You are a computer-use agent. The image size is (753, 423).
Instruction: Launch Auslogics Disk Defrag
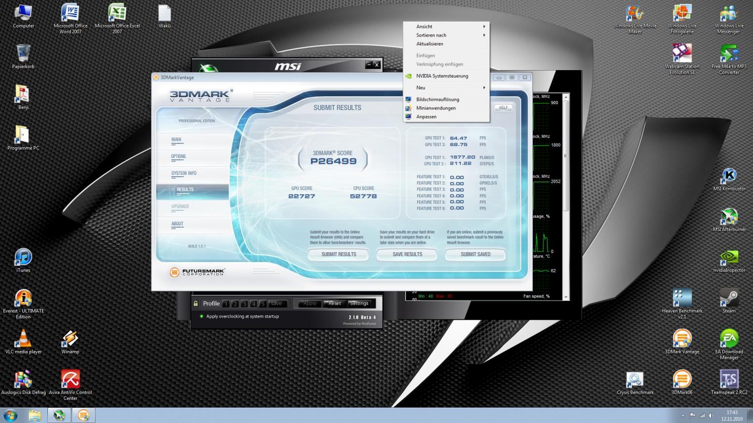pos(23,383)
